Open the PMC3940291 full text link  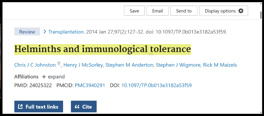point(90,85)
